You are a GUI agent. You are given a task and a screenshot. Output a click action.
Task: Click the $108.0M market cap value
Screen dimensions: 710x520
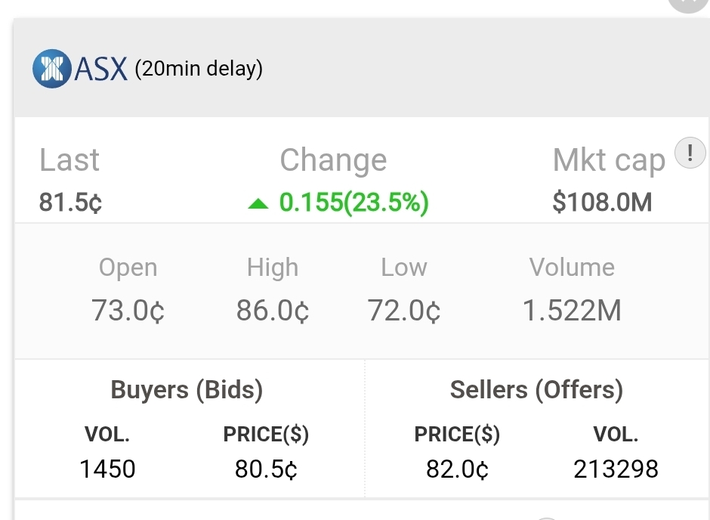[x=602, y=203]
